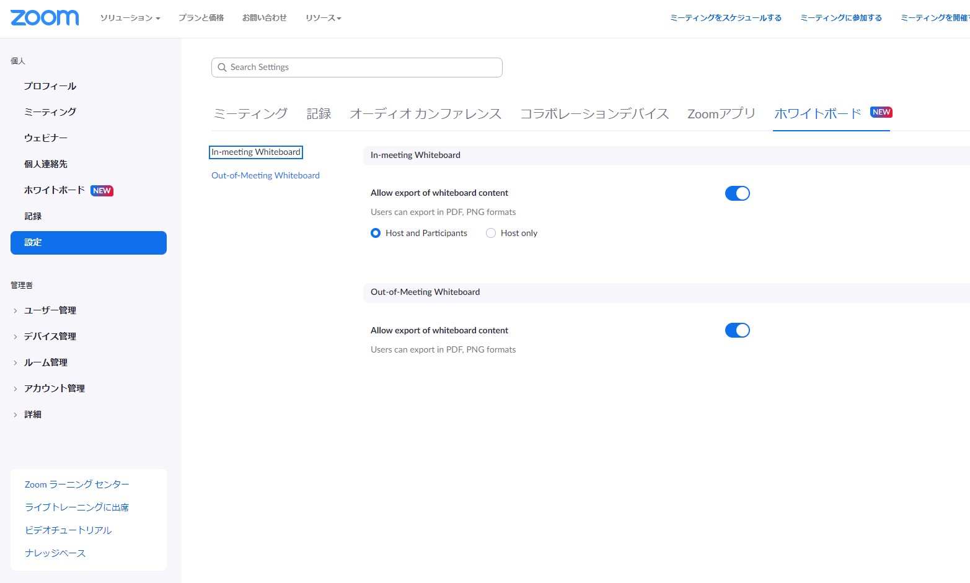This screenshot has height=583, width=970.
Task: Click the NEW badge next to ホワイトボード tab
Action: click(x=881, y=112)
